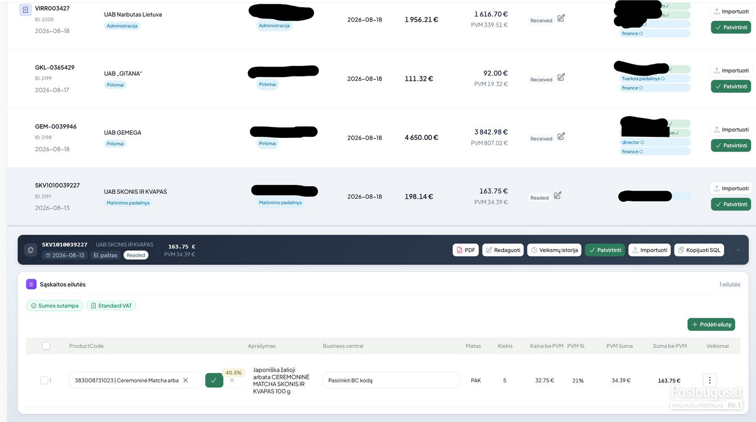This screenshot has width=756, height=422.
Task: Open the three-dot actions menu for line 1
Action: click(710, 381)
